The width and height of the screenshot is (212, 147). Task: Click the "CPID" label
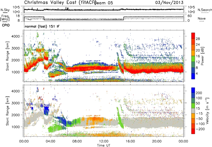[6, 25]
